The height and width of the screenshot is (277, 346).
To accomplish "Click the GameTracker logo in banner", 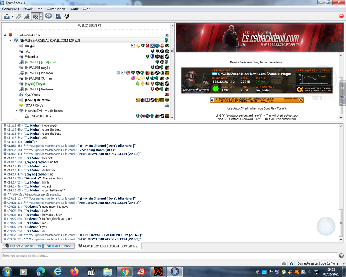I will point(314,89).
